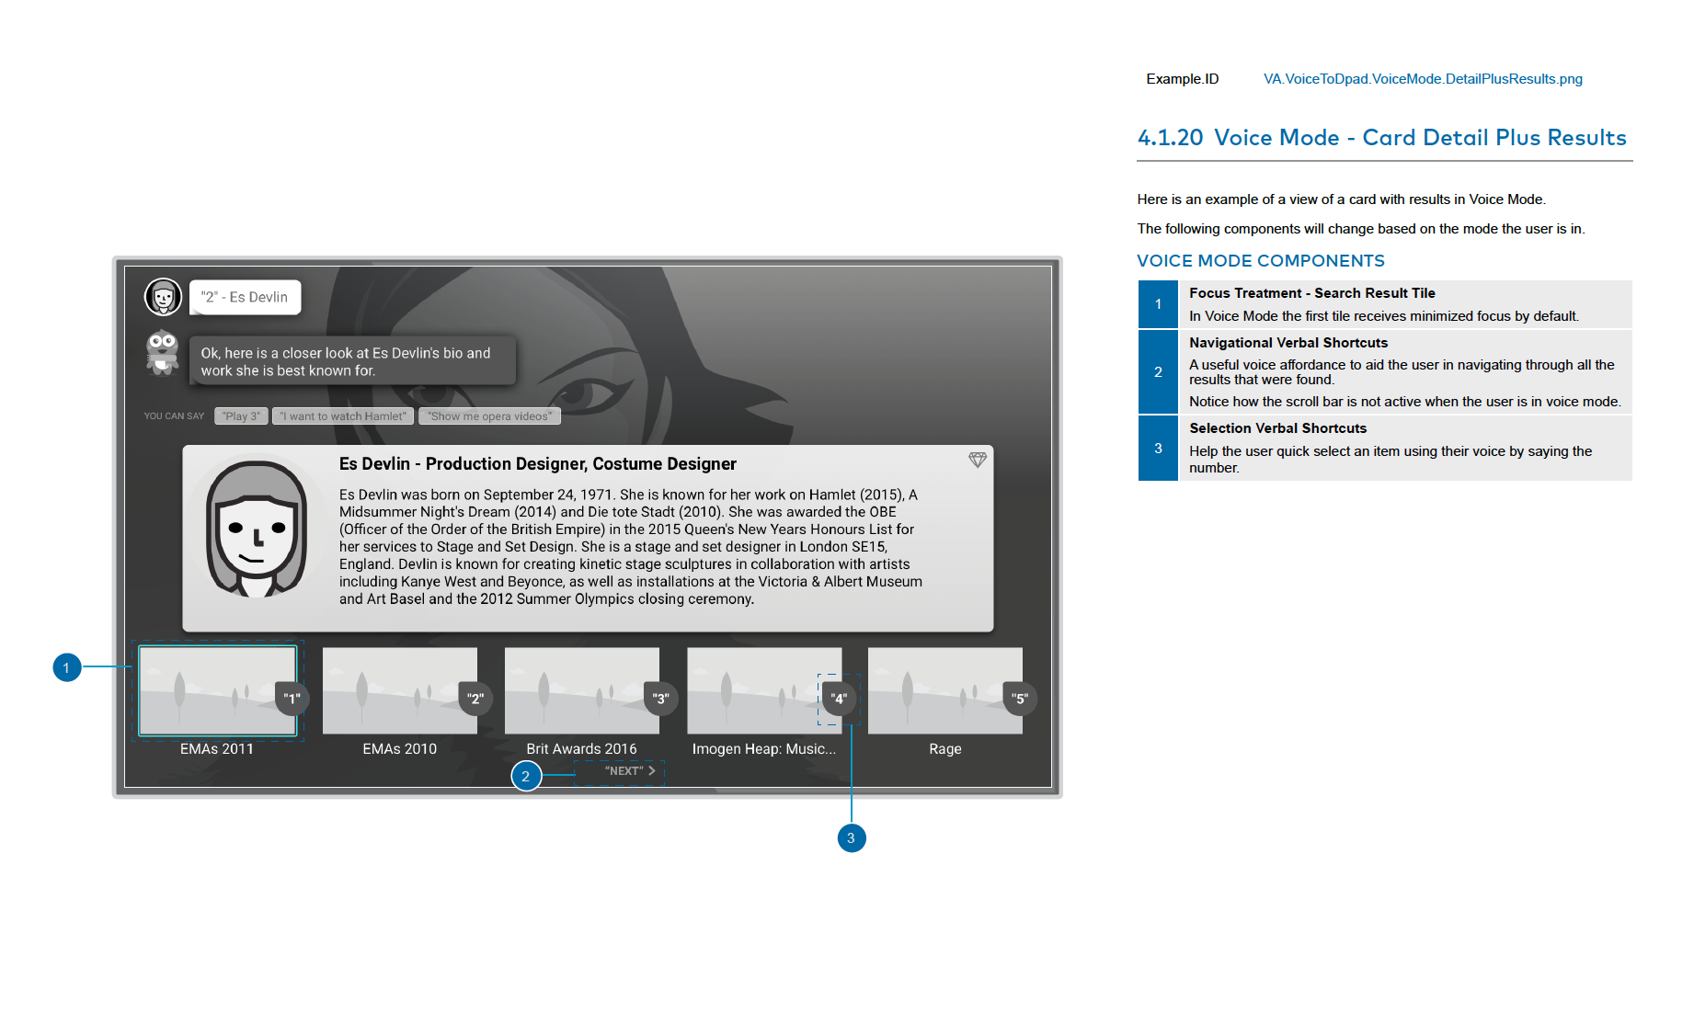
Task: Select the "3" badge on Brit Awards 2016
Action: (x=660, y=699)
